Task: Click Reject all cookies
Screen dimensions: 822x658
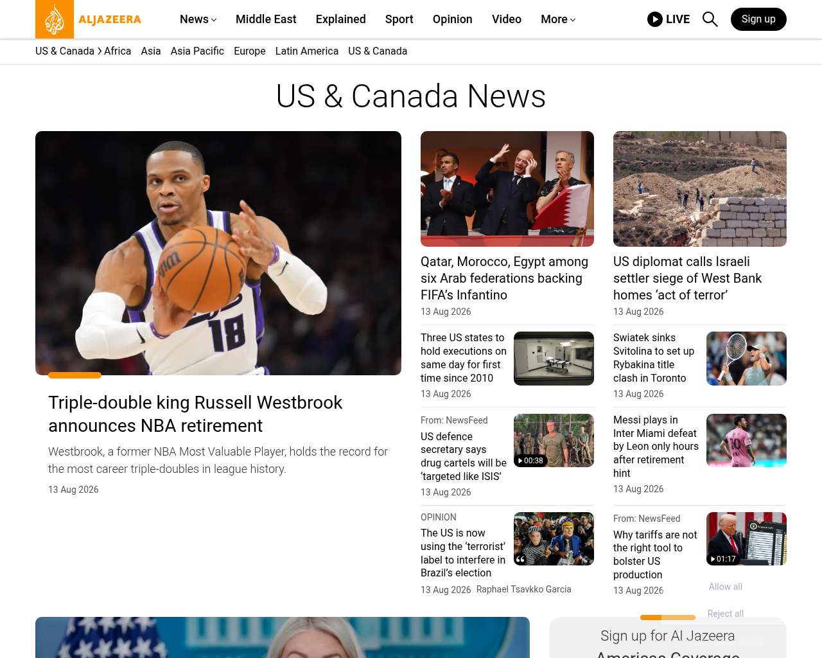Action: [x=726, y=614]
